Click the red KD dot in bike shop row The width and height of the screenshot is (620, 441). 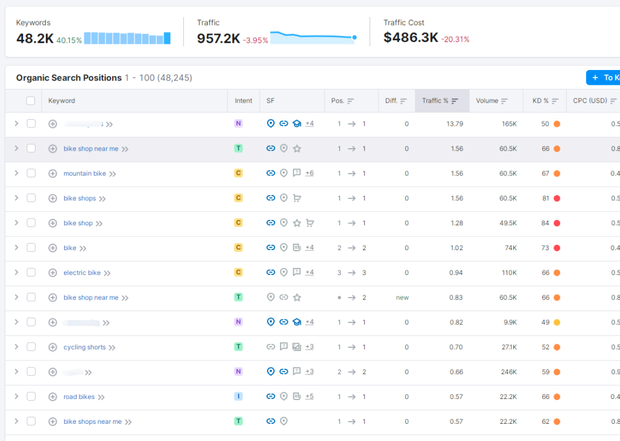point(557,223)
